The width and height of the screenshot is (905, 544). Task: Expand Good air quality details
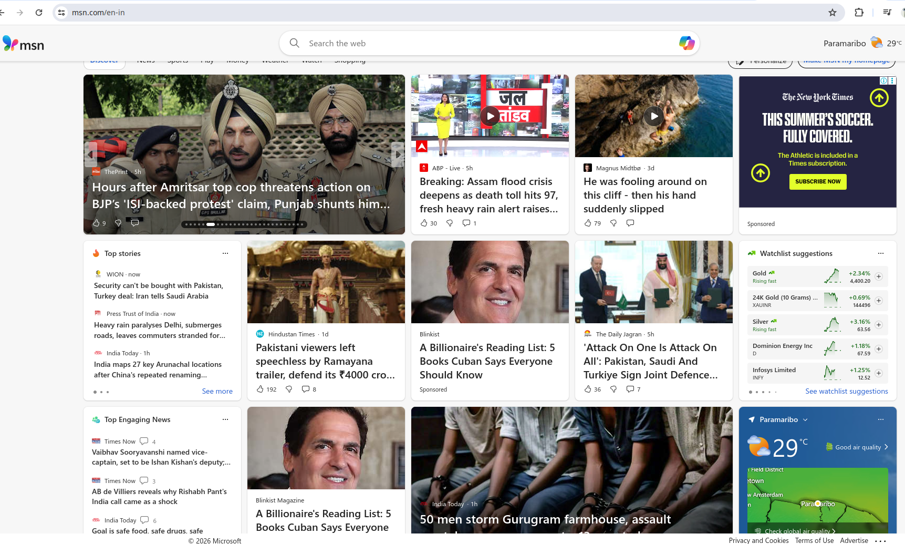[857, 447]
